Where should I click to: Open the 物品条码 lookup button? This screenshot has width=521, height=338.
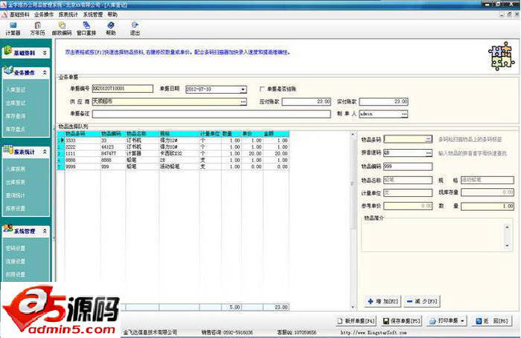pyautogui.click(x=429, y=139)
